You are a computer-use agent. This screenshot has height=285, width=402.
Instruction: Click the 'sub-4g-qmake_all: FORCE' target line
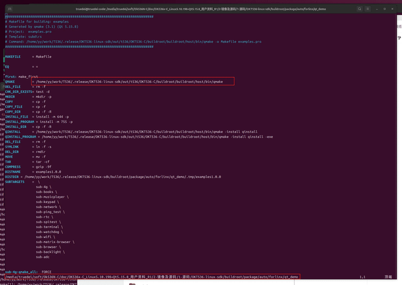pos(28,272)
